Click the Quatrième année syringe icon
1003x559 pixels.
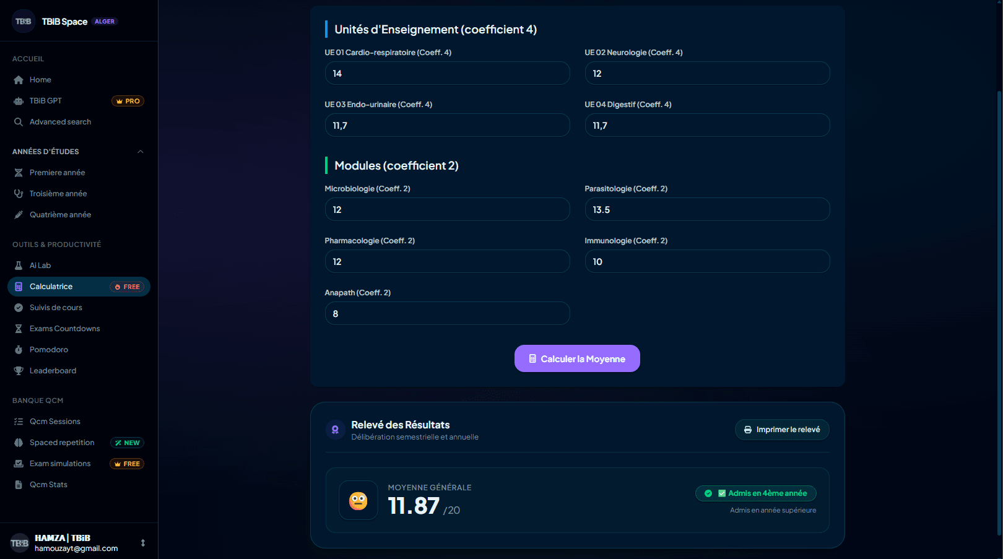(x=19, y=215)
